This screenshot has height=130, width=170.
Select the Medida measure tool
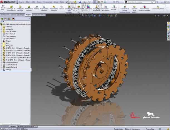(36, 8)
